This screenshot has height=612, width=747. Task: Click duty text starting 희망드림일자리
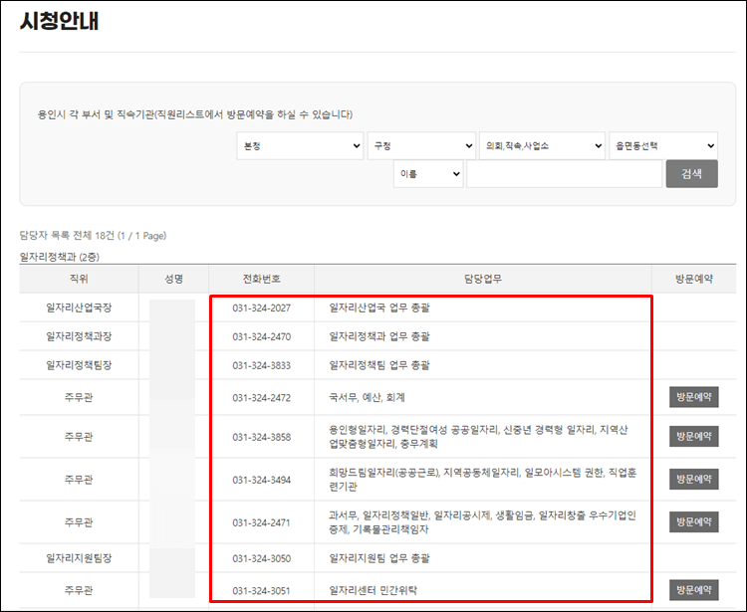(483, 480)
